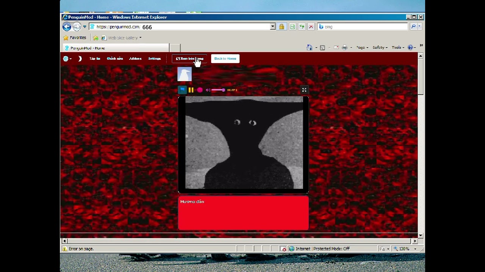485x272 pixels.
Task: Click the Read Mail icon
Action: coord(336,48)
